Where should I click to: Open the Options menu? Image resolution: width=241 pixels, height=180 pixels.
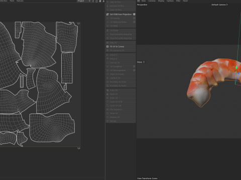pos(170,1)
